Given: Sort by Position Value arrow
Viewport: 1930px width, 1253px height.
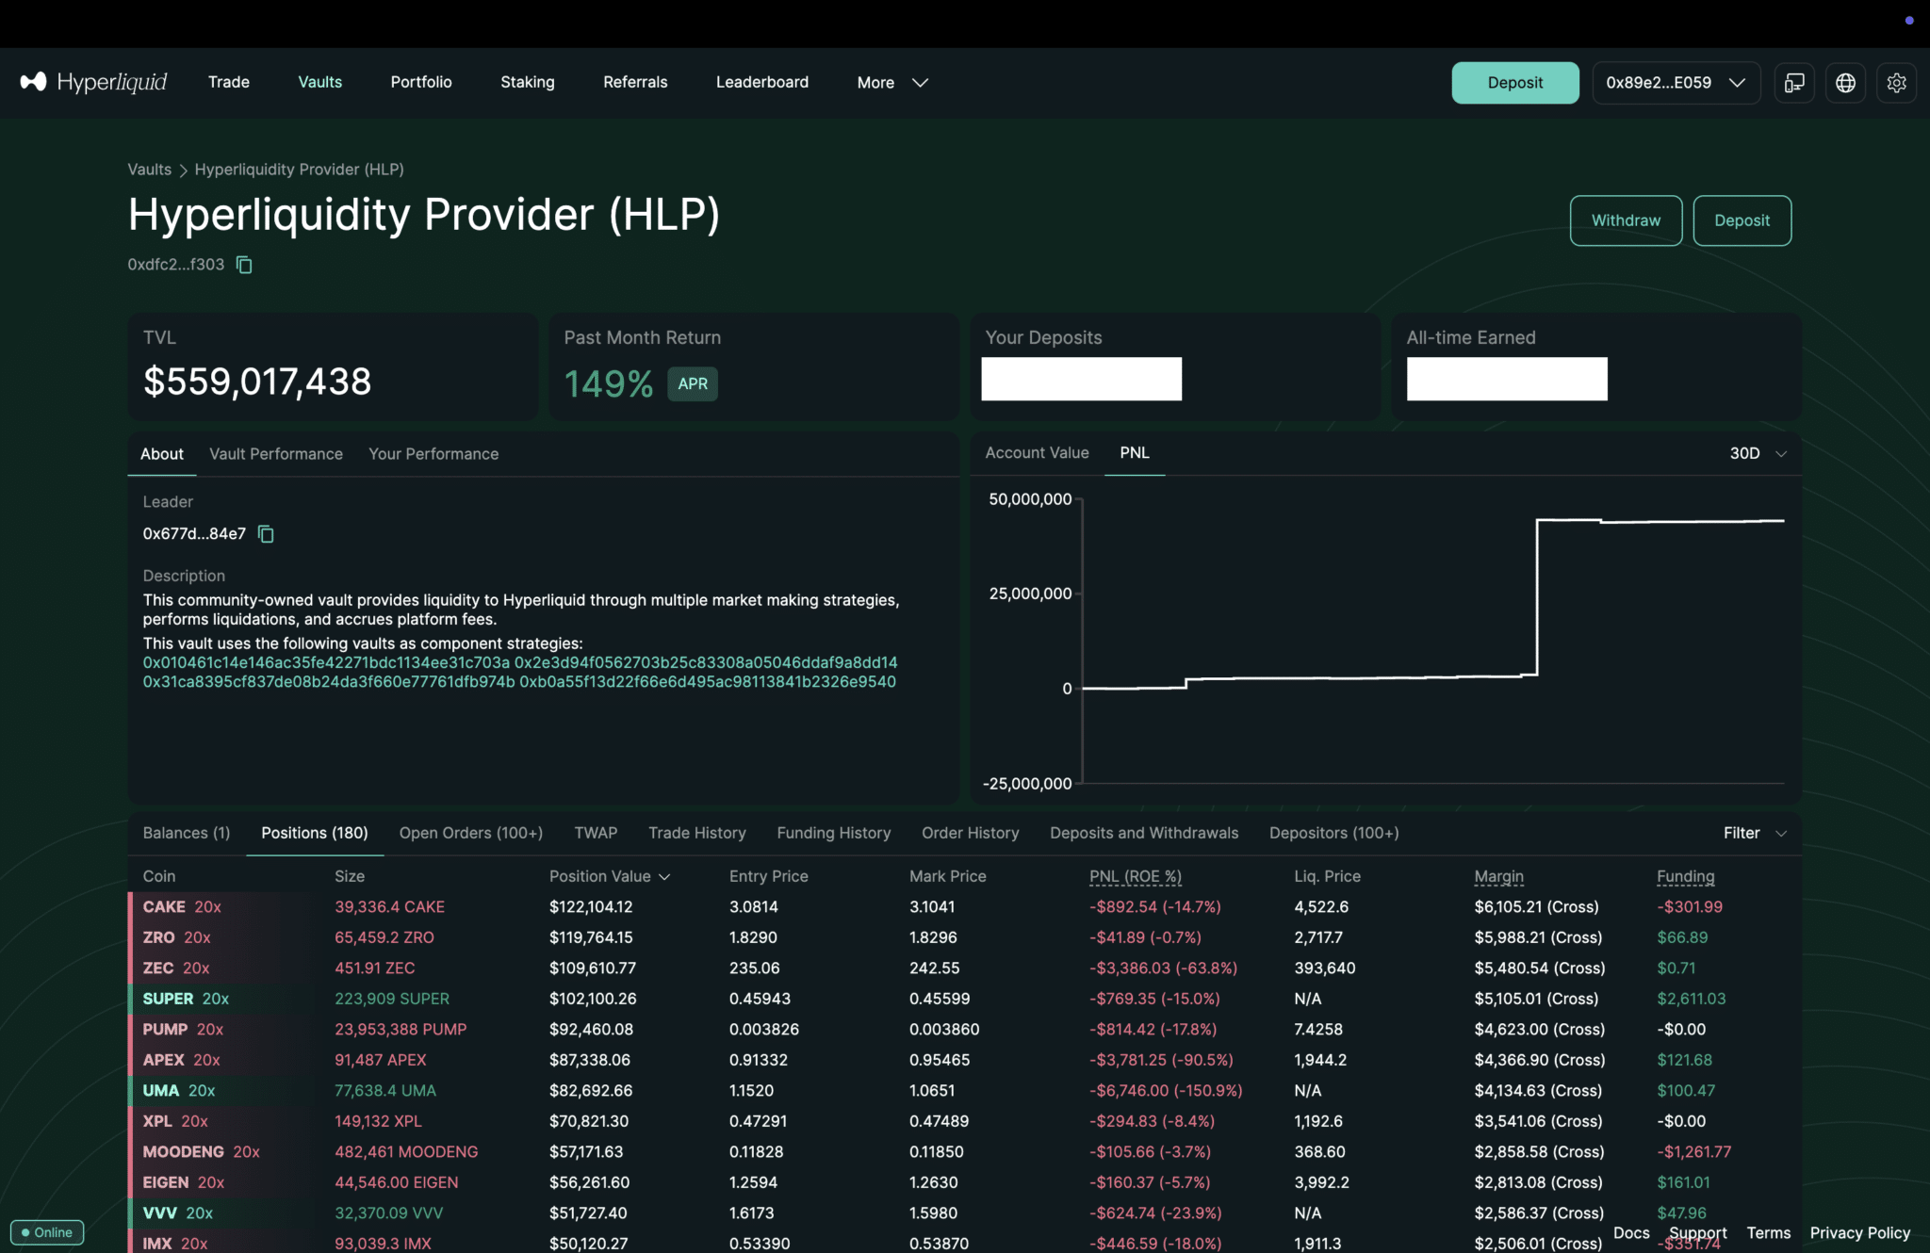Looking at the screenshot, I should [665, 877].
